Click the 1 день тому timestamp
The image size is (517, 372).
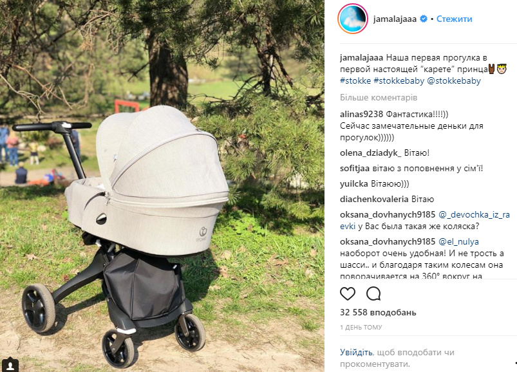(x=361, y=327)
